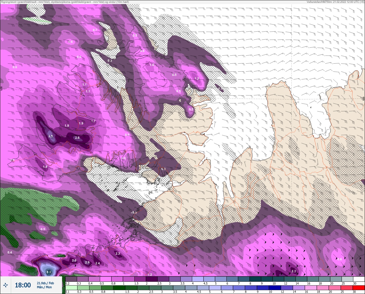Click the 1.8 precipitation value on the map
This screenshot has height=294, width=365.
(x=45, y=167)
